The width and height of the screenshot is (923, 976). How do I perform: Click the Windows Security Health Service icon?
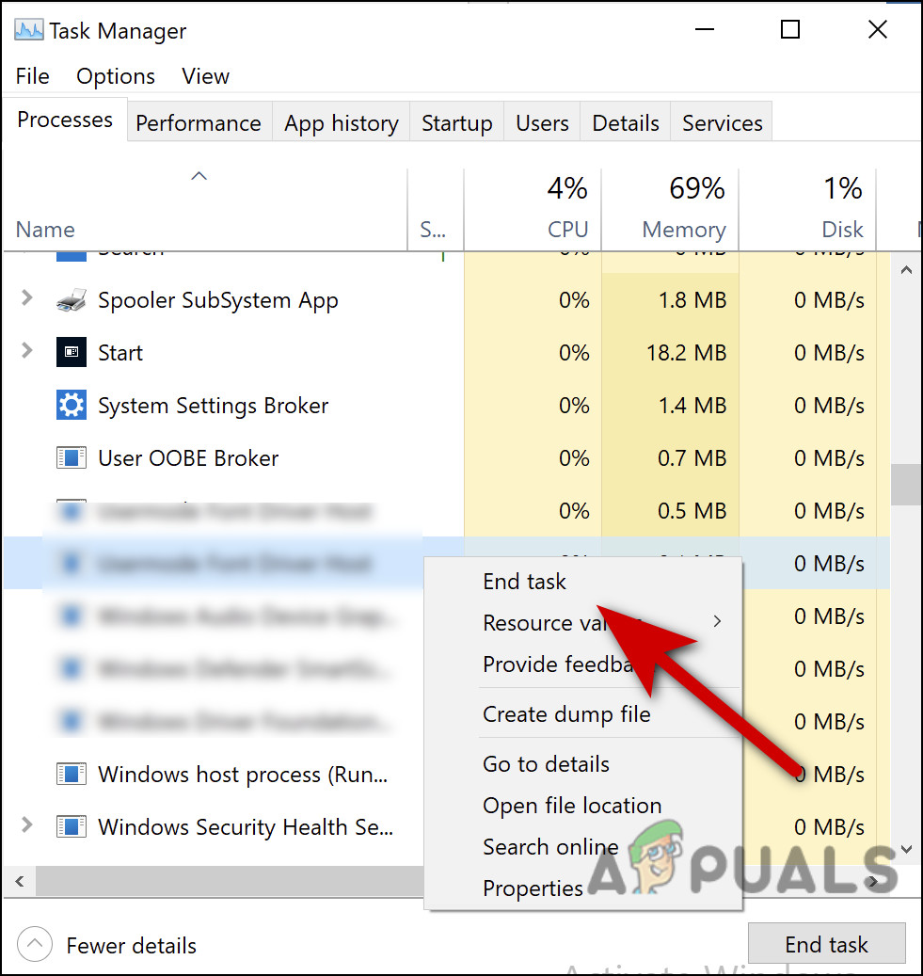pyautogui.click(x=71, y=826)
